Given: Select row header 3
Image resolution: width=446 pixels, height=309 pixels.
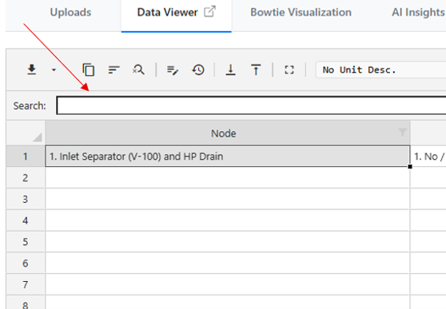Looking at the screenshot, I should [26, 199].
